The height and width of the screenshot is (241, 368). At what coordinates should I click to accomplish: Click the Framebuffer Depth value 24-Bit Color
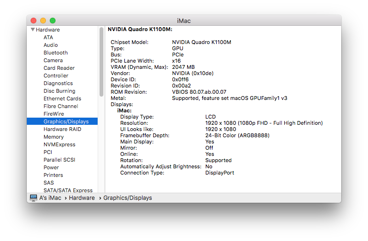237,135
